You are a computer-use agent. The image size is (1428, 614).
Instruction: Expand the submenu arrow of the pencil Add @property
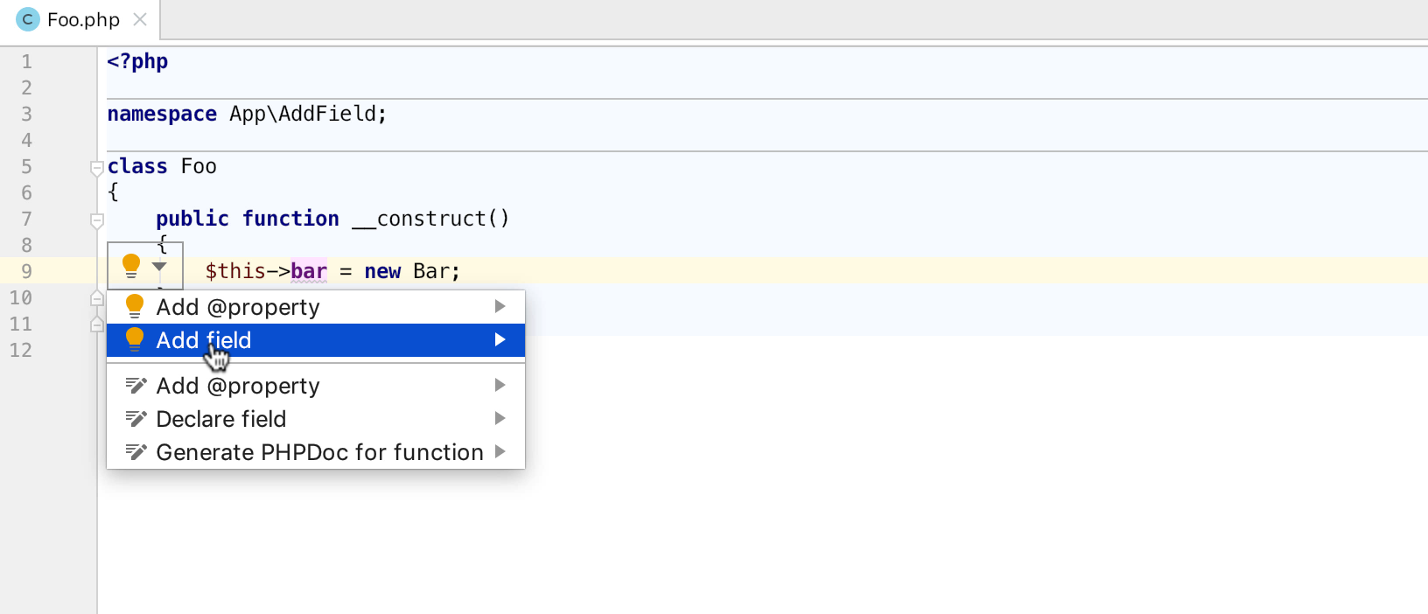[500, 385]
